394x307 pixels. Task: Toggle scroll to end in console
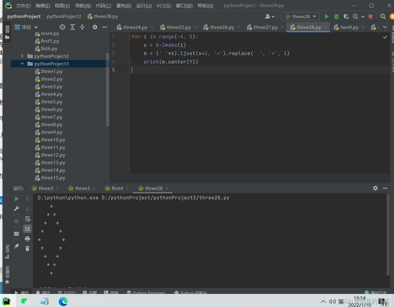(x=27, y=229)
